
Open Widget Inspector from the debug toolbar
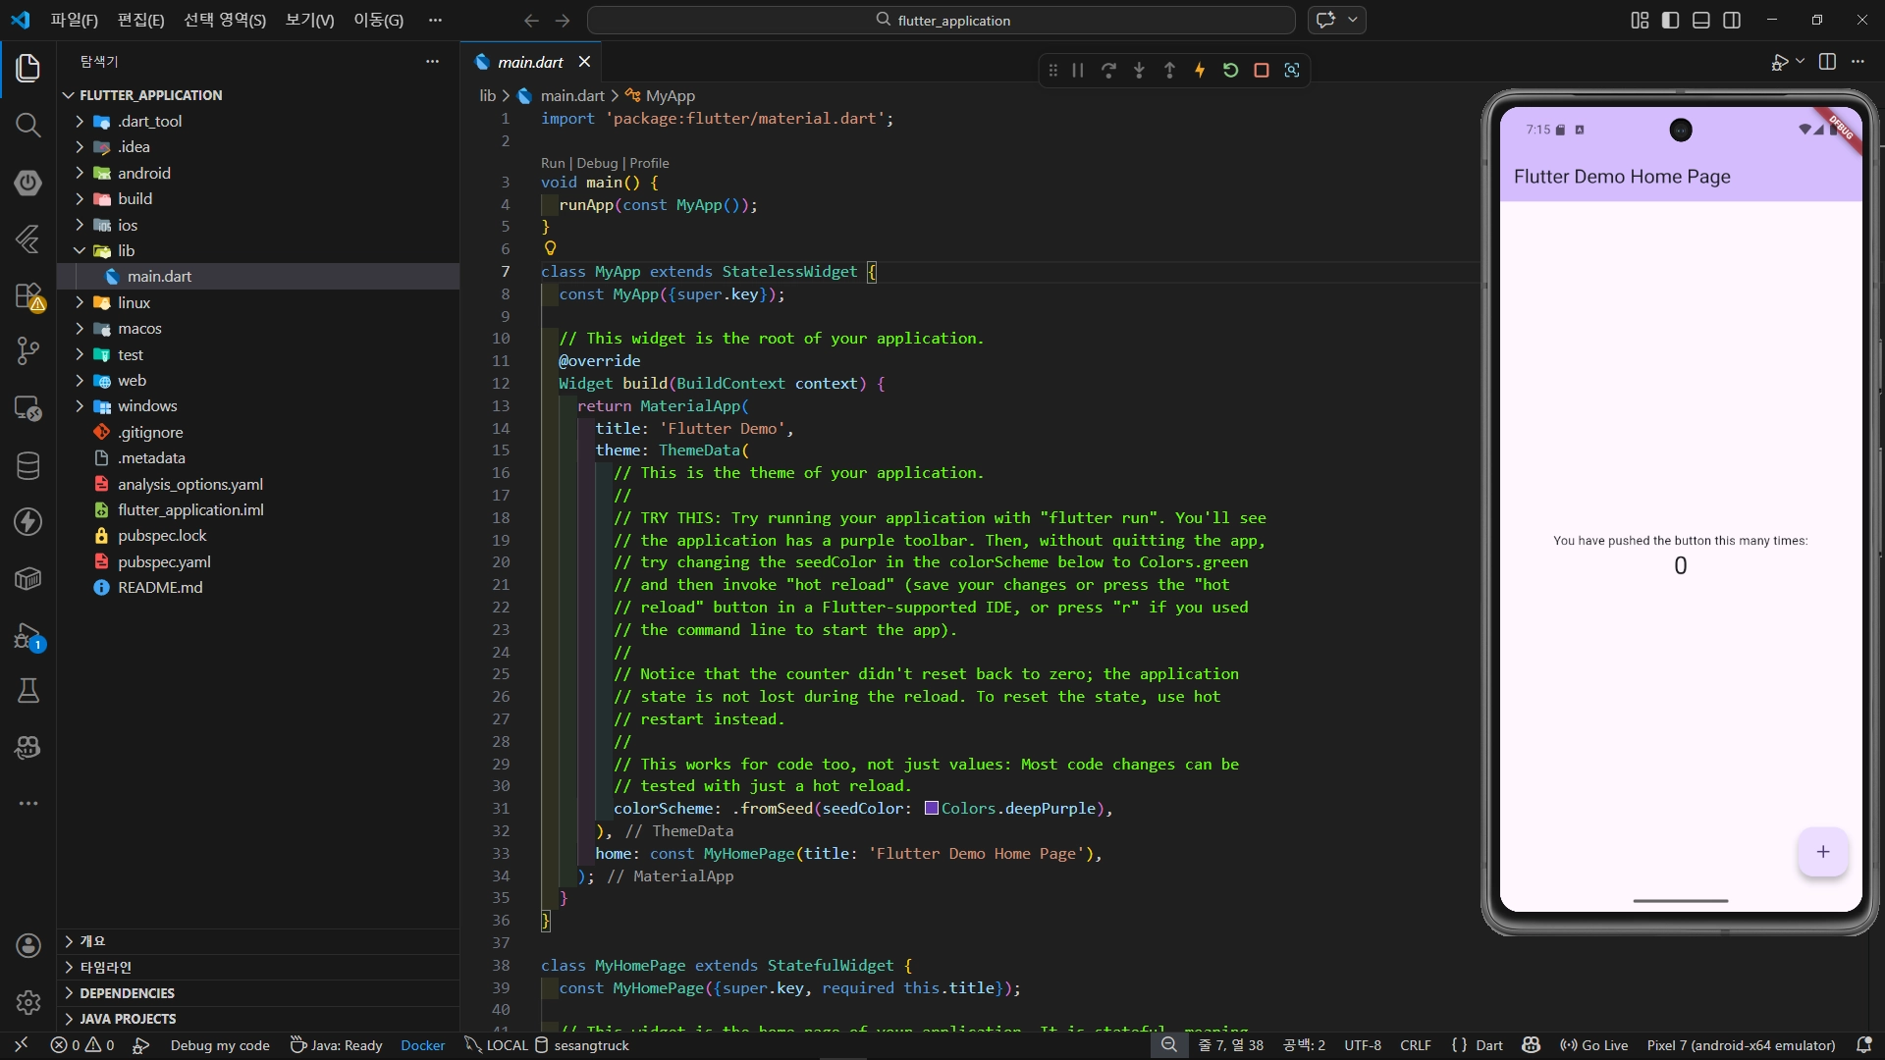coord(1292,70)
